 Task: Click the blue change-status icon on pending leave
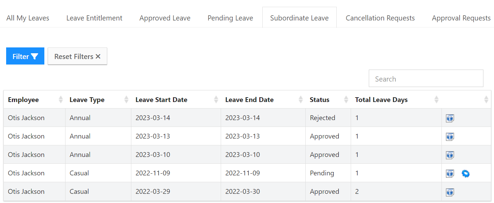465,174
